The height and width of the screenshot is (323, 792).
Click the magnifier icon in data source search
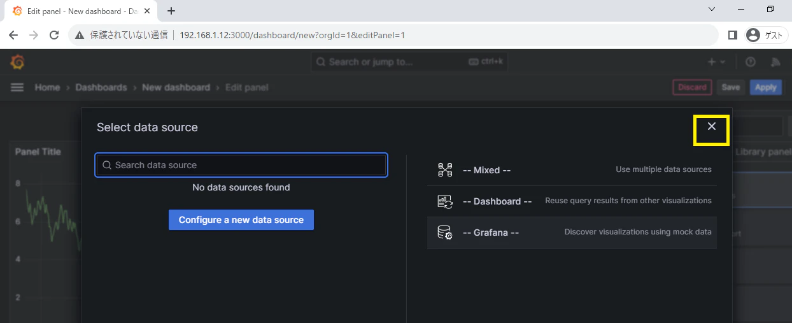pos(107,165)
